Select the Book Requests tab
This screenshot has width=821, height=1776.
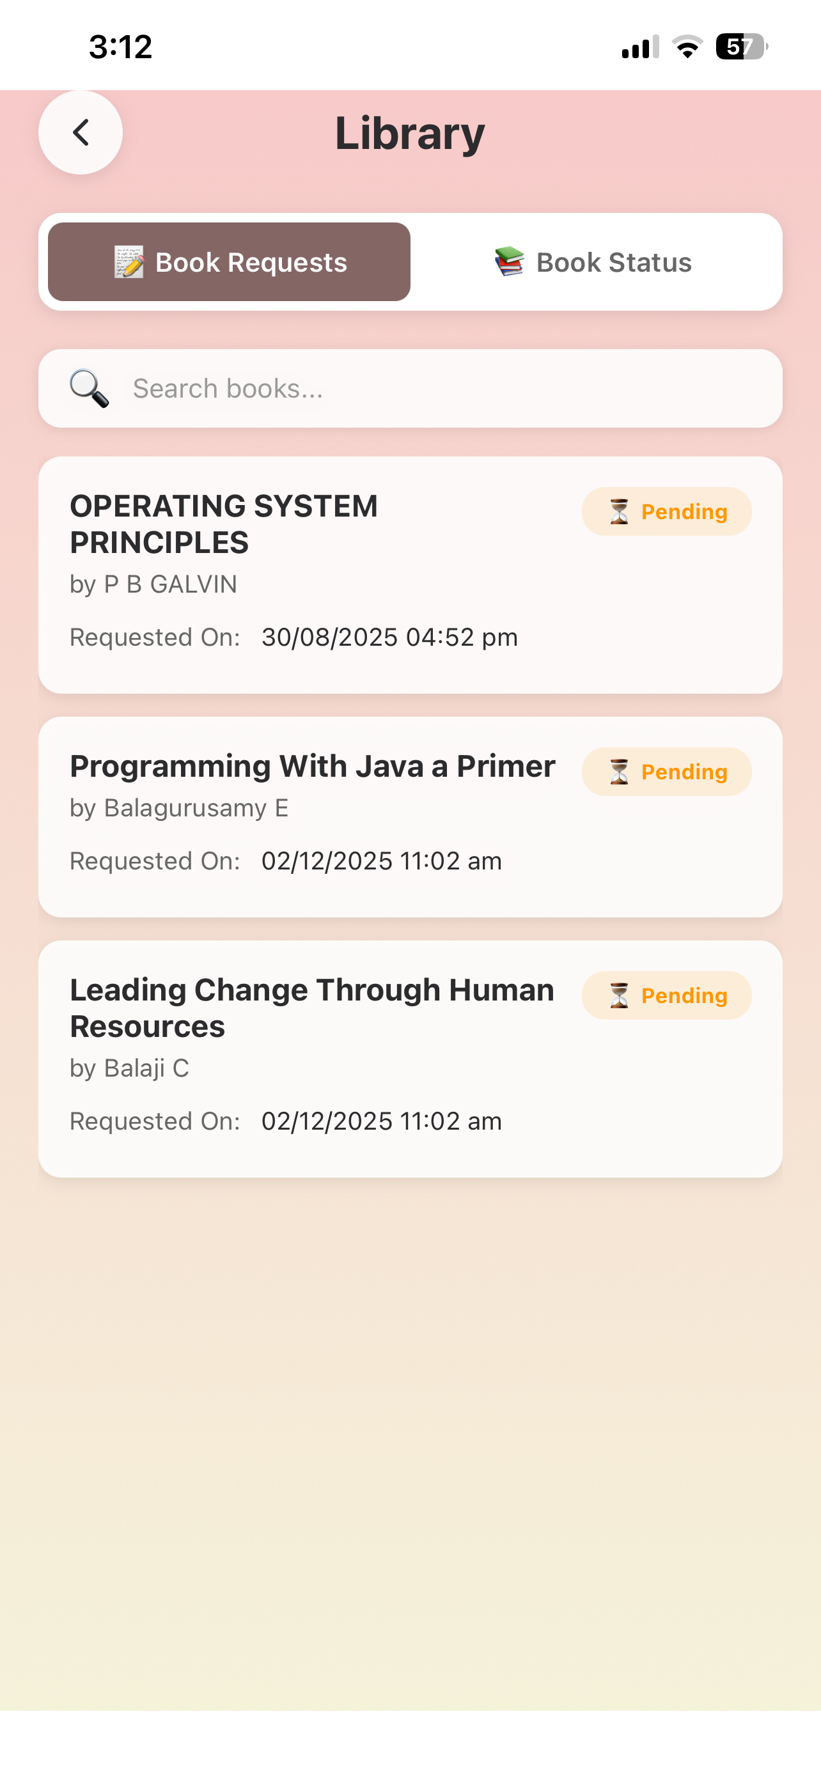click(x=229, y=262)
